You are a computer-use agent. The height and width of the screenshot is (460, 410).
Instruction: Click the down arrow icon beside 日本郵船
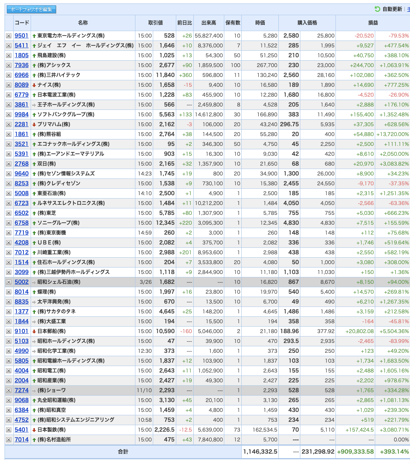(34, 332)
